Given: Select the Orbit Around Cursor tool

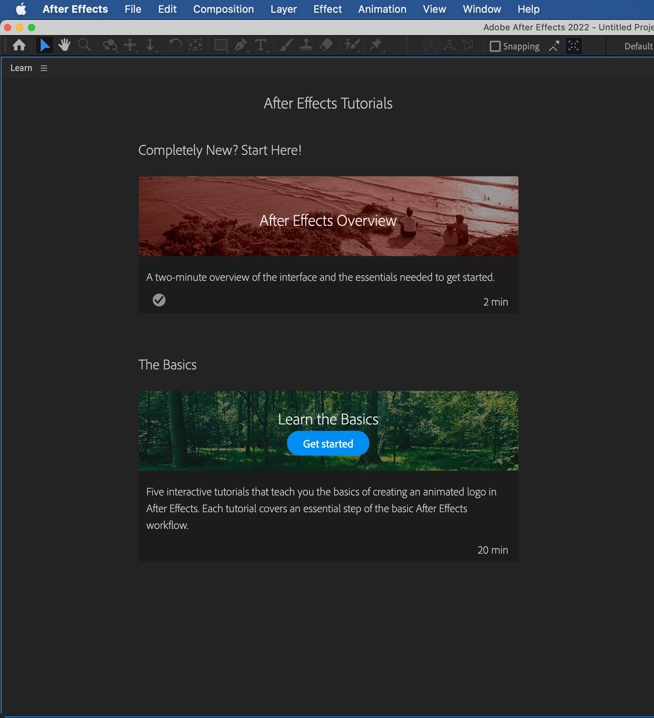Looking at the screenshot, I should coord(110,45).
